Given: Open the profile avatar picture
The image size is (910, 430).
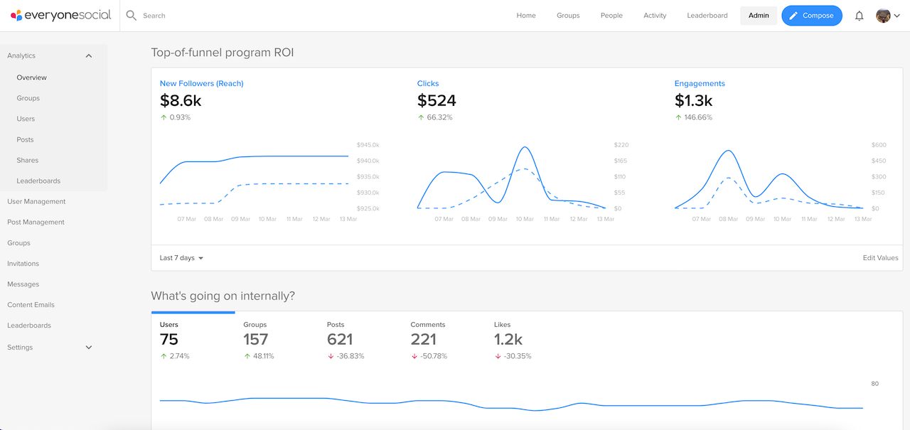Looking at the screenshot, I should point(882,15).
